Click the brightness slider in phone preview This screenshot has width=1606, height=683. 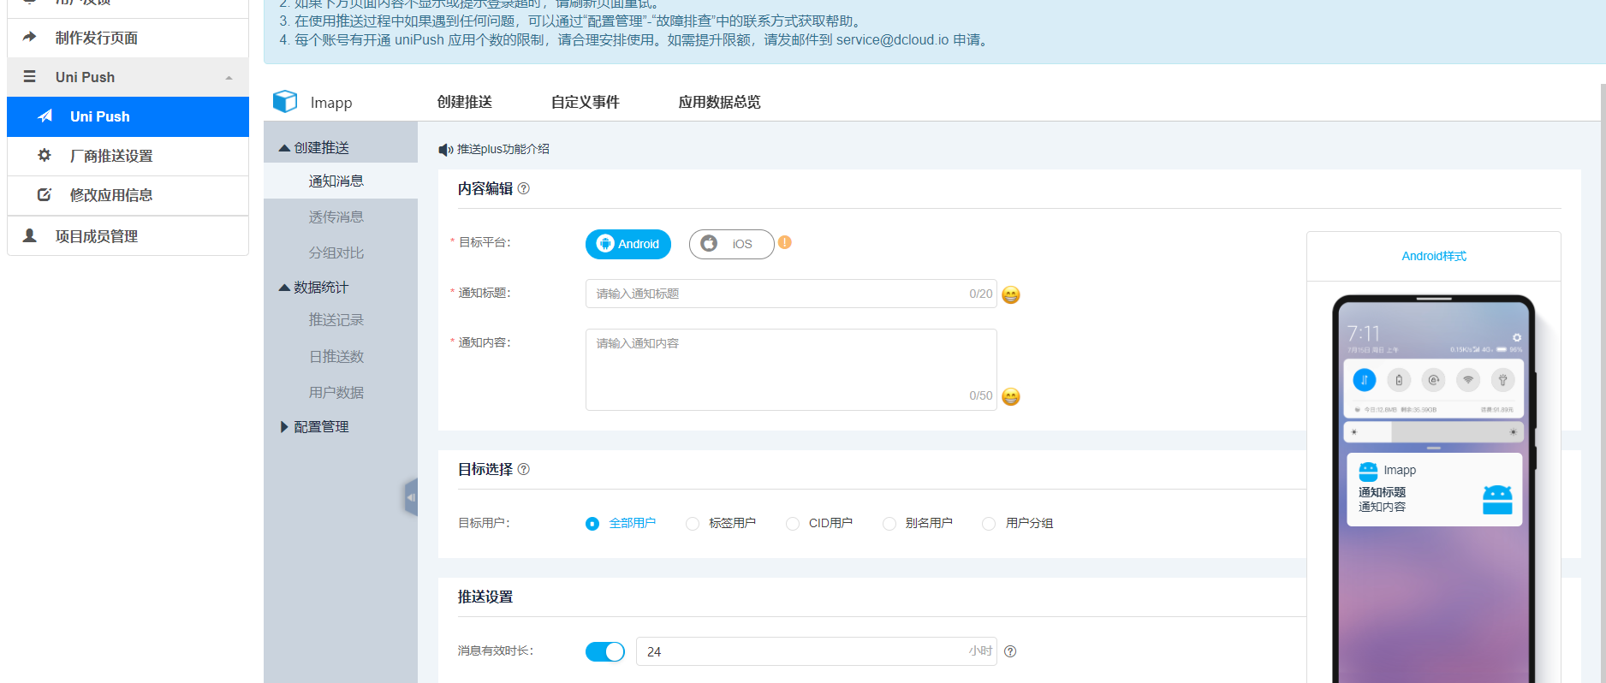pyautogui.click(x=1434, y=432)
